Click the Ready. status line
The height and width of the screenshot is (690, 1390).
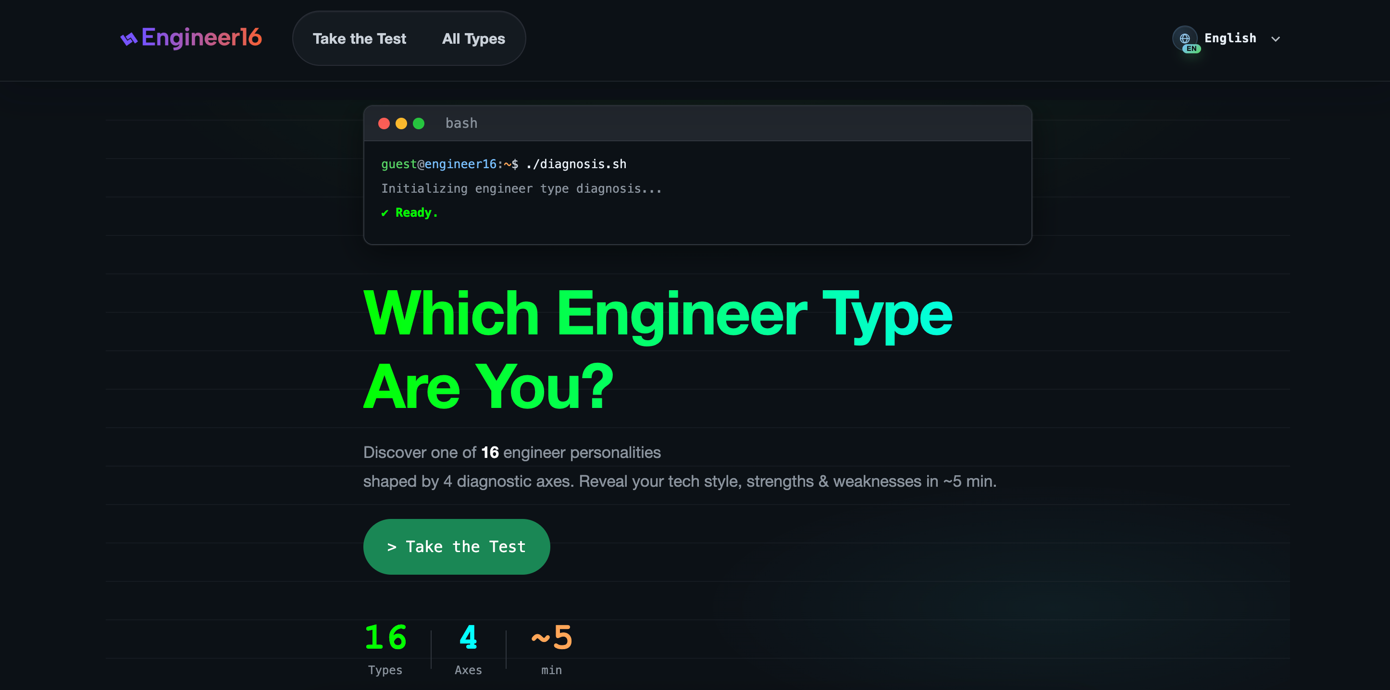point(410,212)
